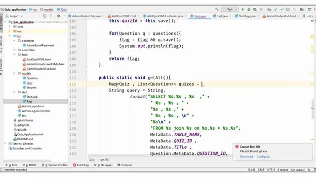316x177 pixels.
Task: Click UTF-8 encoding in status bar
Action: point(271,170)
